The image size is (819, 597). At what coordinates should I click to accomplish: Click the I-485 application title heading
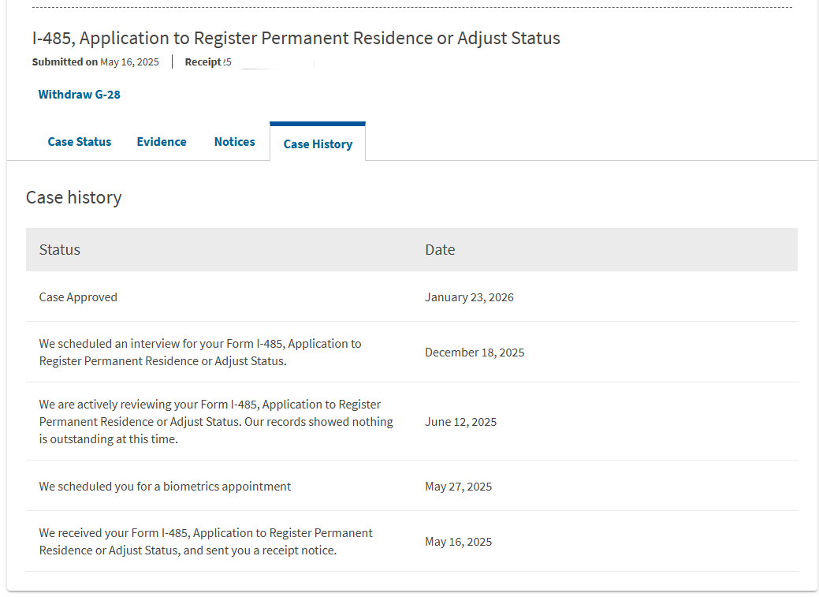(296, 38)
